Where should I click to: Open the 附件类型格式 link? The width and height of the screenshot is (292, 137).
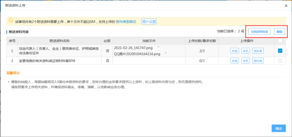coord(126,22)
